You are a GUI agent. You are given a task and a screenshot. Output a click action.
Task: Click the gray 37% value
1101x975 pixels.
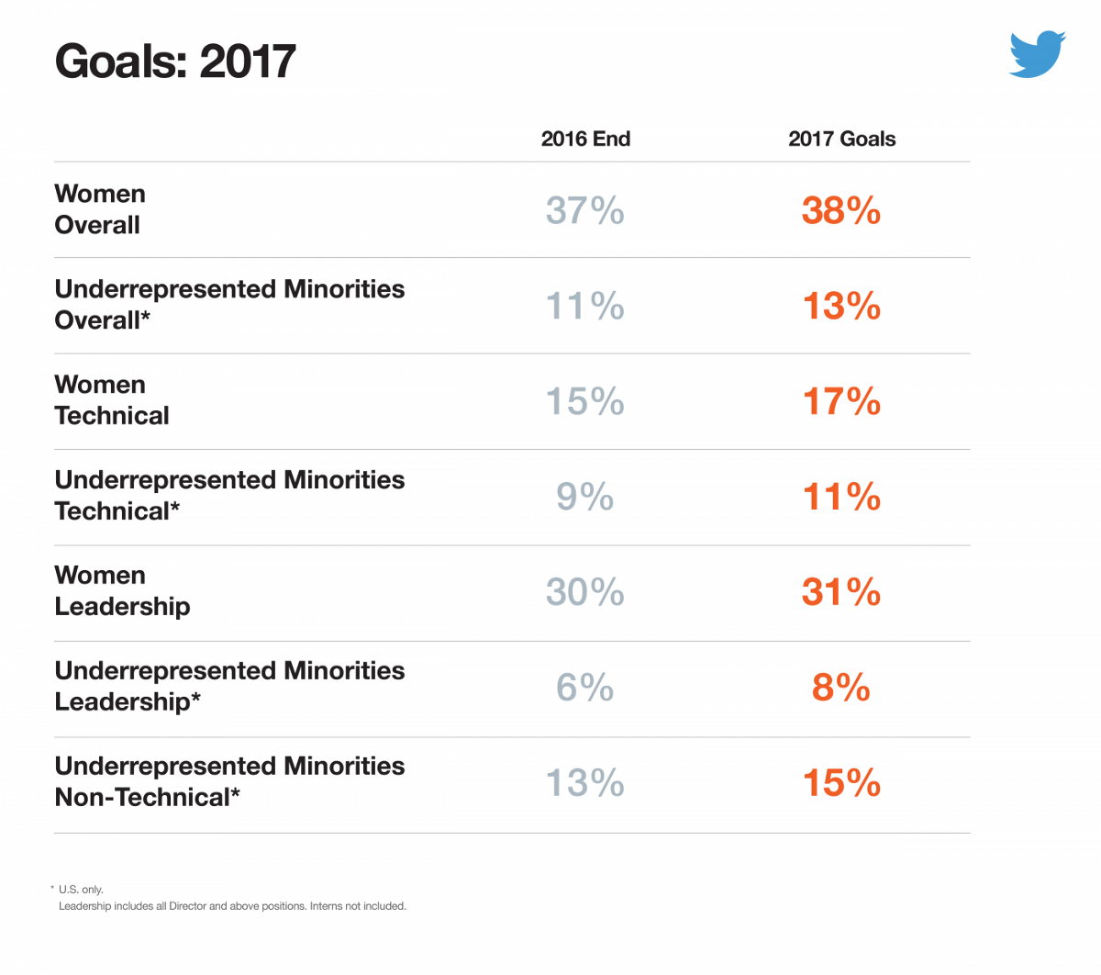click(x=584, y=210)
